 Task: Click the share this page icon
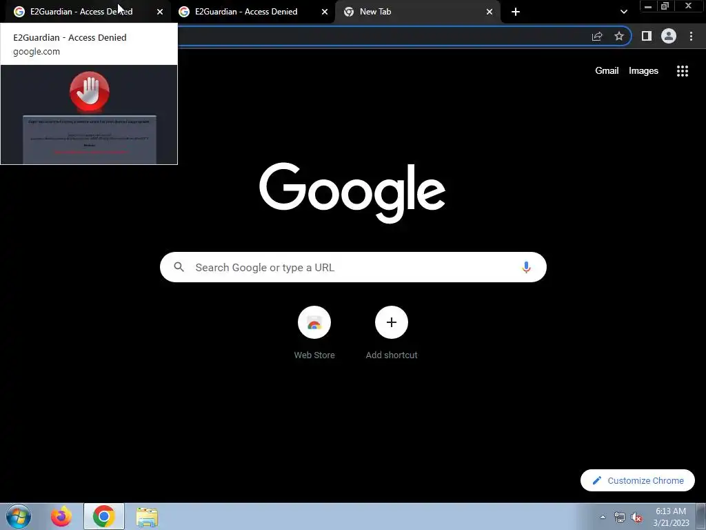click(597, 37)
